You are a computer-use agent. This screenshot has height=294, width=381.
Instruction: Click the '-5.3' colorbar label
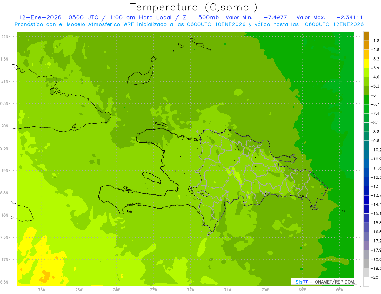375,86
